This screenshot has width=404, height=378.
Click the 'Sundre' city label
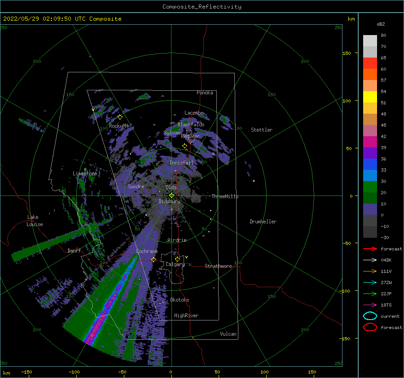pos(136,186)
